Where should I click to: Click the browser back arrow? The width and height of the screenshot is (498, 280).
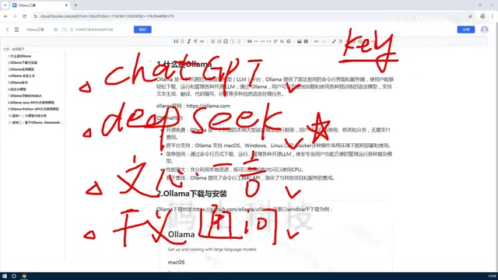tap(5, 16)
